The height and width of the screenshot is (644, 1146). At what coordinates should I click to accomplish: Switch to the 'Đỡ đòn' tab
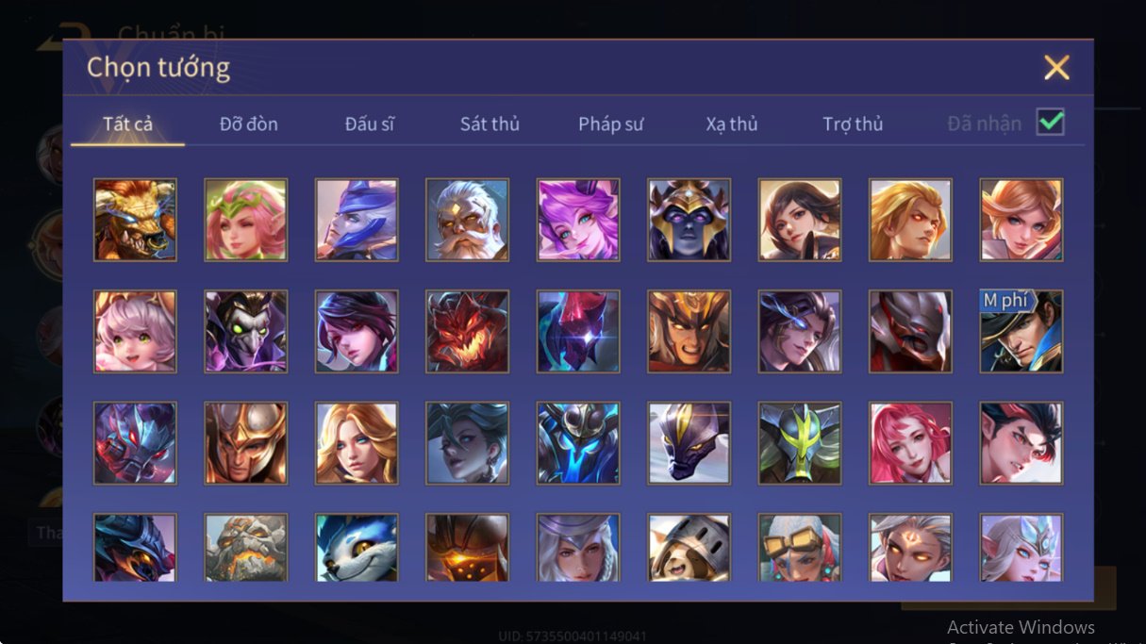click(x=249, y=124)
